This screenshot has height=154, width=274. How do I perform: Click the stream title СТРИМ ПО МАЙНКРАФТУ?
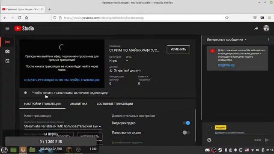(134, 50)
